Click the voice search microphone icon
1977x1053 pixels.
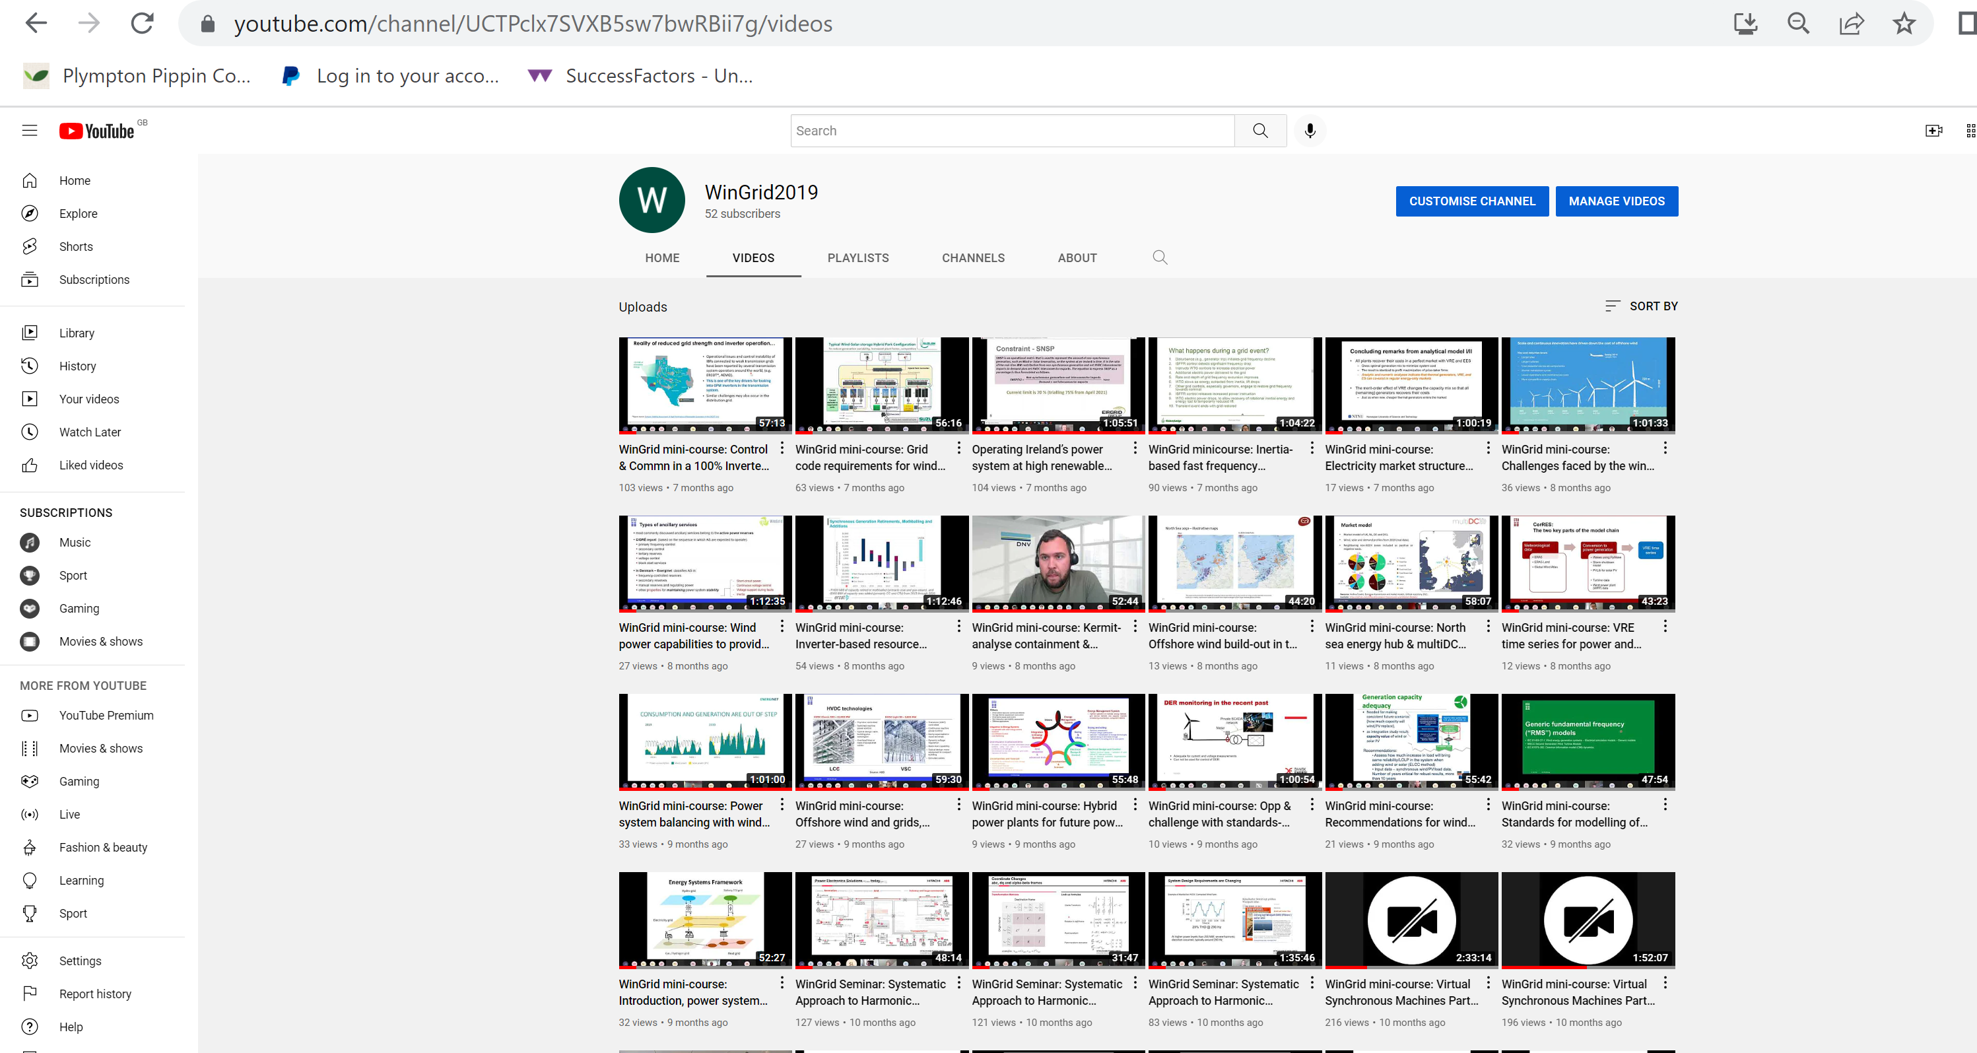(1309, 131)
